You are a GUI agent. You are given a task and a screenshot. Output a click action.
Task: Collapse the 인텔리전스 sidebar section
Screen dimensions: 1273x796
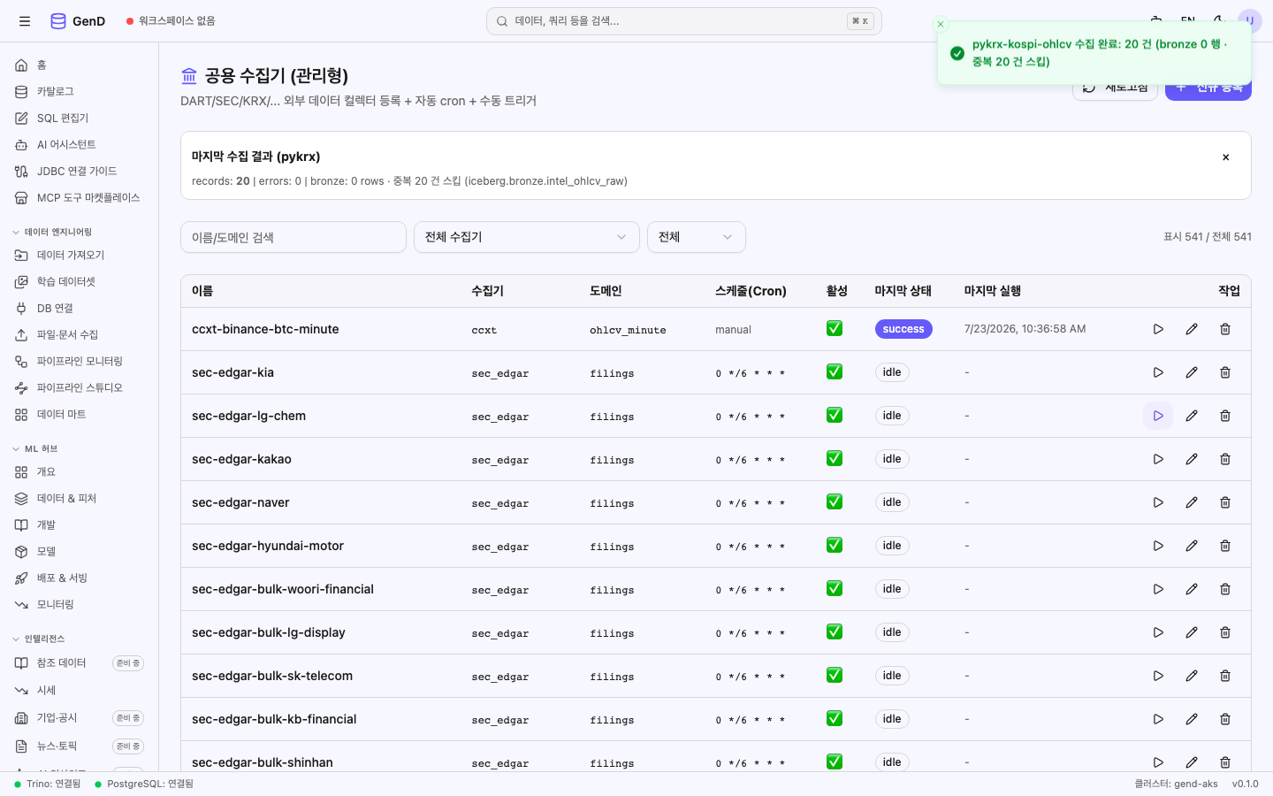(x=39, y=639)
